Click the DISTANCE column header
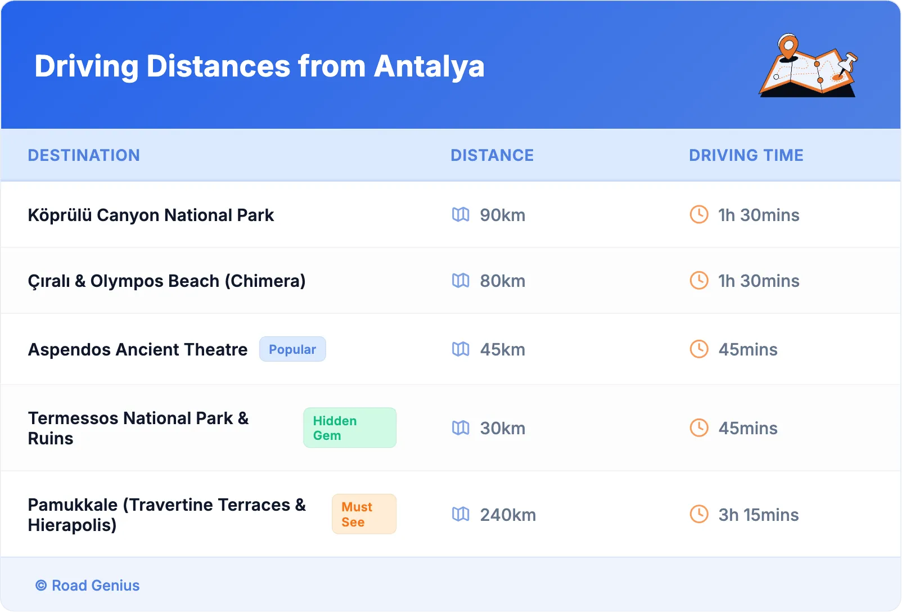Viewport: 902px width, 612px height. pyautogui.click(x=492, y=155)
